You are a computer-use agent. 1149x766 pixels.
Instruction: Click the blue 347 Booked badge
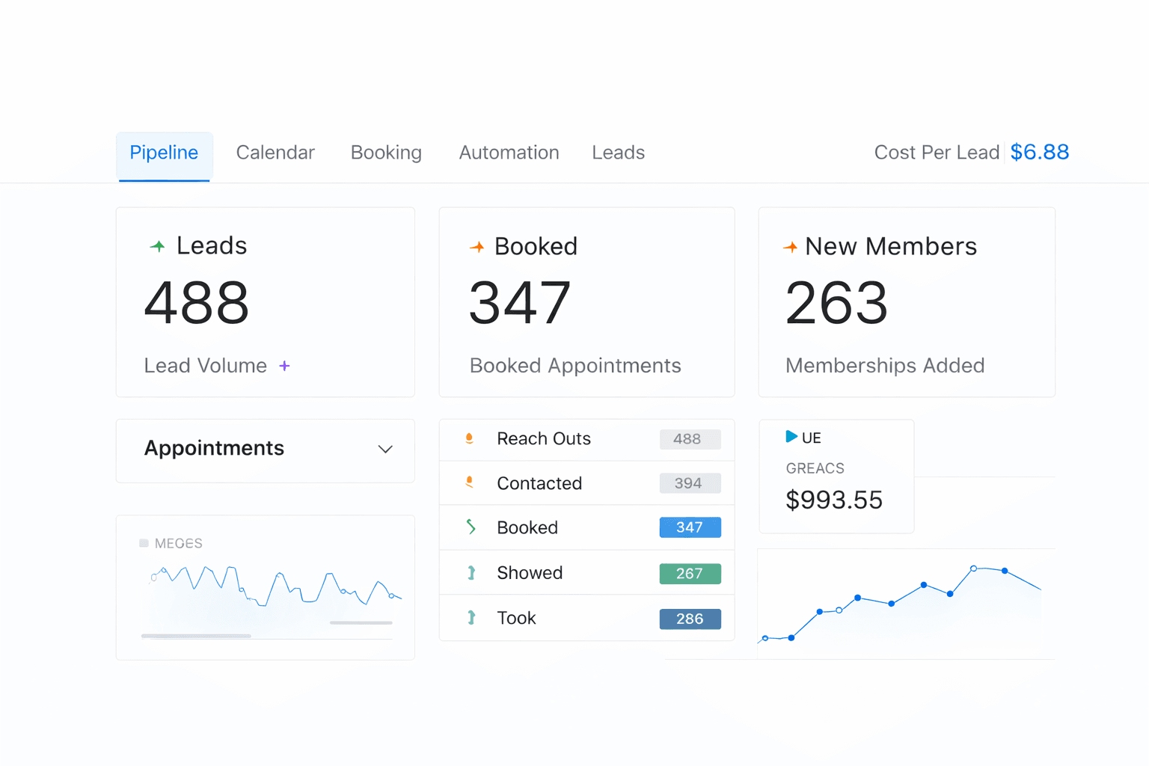click(690, 527)
